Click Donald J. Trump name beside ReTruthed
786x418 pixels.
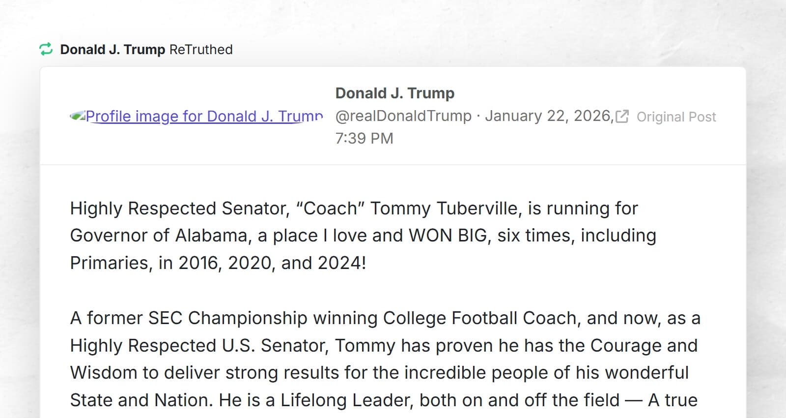click(x=112, y=50)
